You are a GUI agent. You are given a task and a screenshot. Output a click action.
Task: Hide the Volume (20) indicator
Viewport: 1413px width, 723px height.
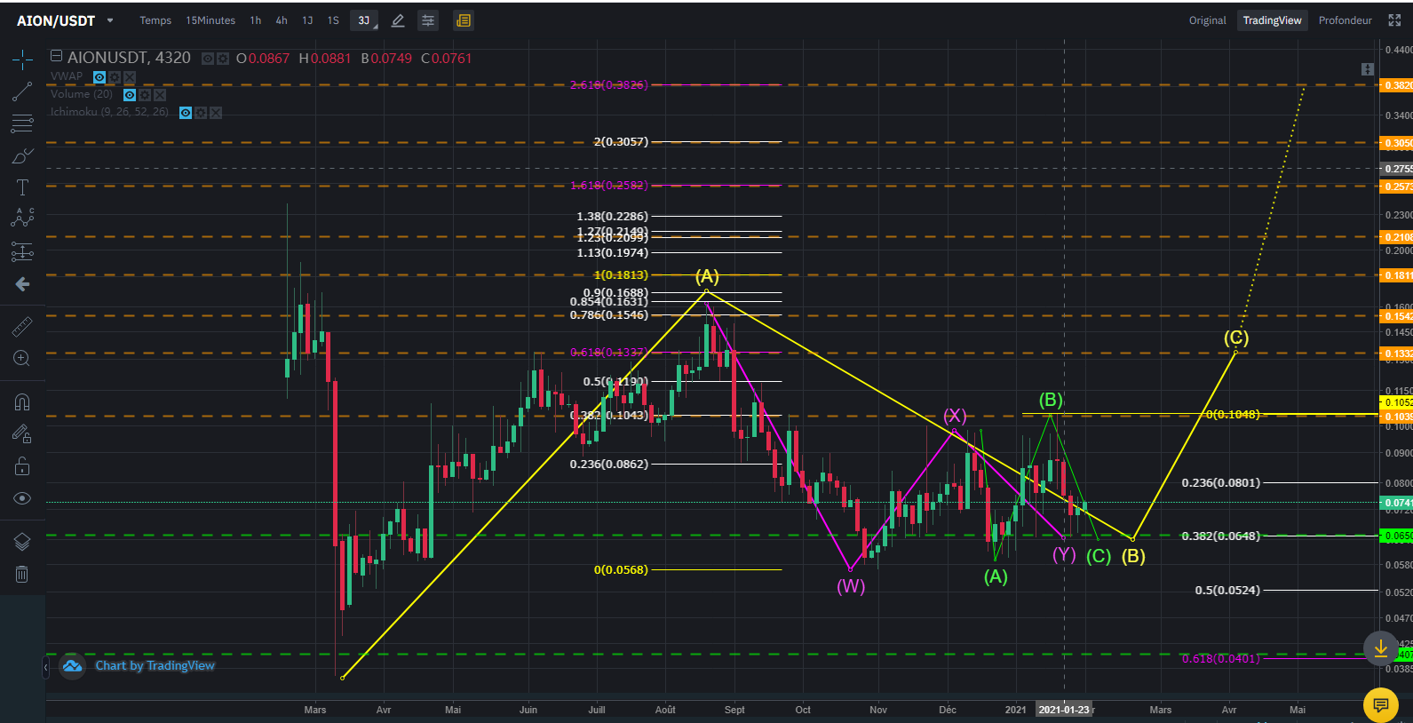coord(130,95)
